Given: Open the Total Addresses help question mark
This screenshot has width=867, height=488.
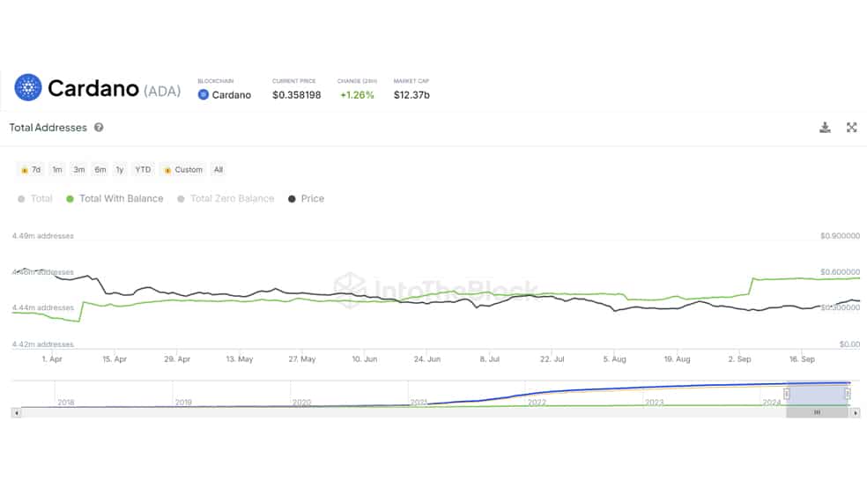Looking at the screenshot, I should coord(99,128).
